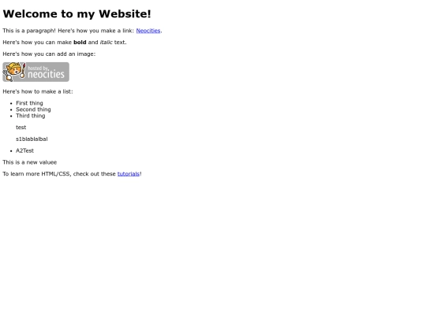Click the 'Welcome to my Website!' heading
The width and height of the screenshot is (426, 319).
point(77,14)
